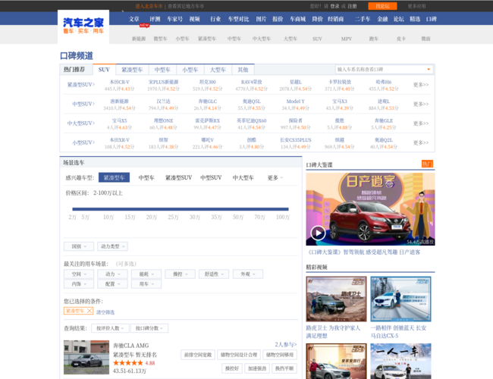
Task: Select 中型SUV interest type
Action: (211, 178)
